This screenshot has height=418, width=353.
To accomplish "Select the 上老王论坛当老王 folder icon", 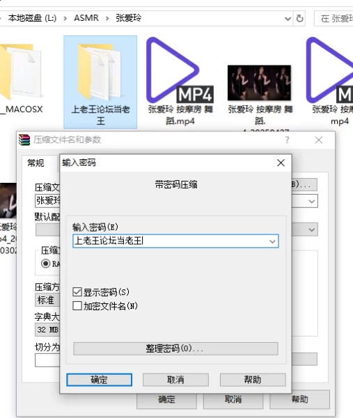I will (100, 72).
